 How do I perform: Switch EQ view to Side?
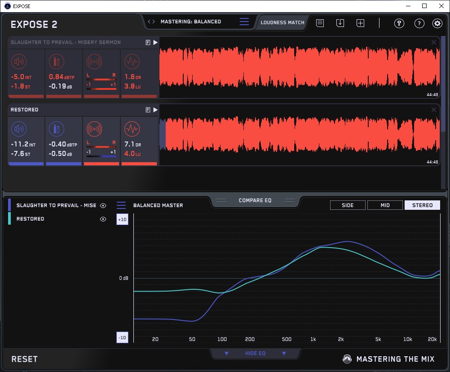(x=348, y=205)
